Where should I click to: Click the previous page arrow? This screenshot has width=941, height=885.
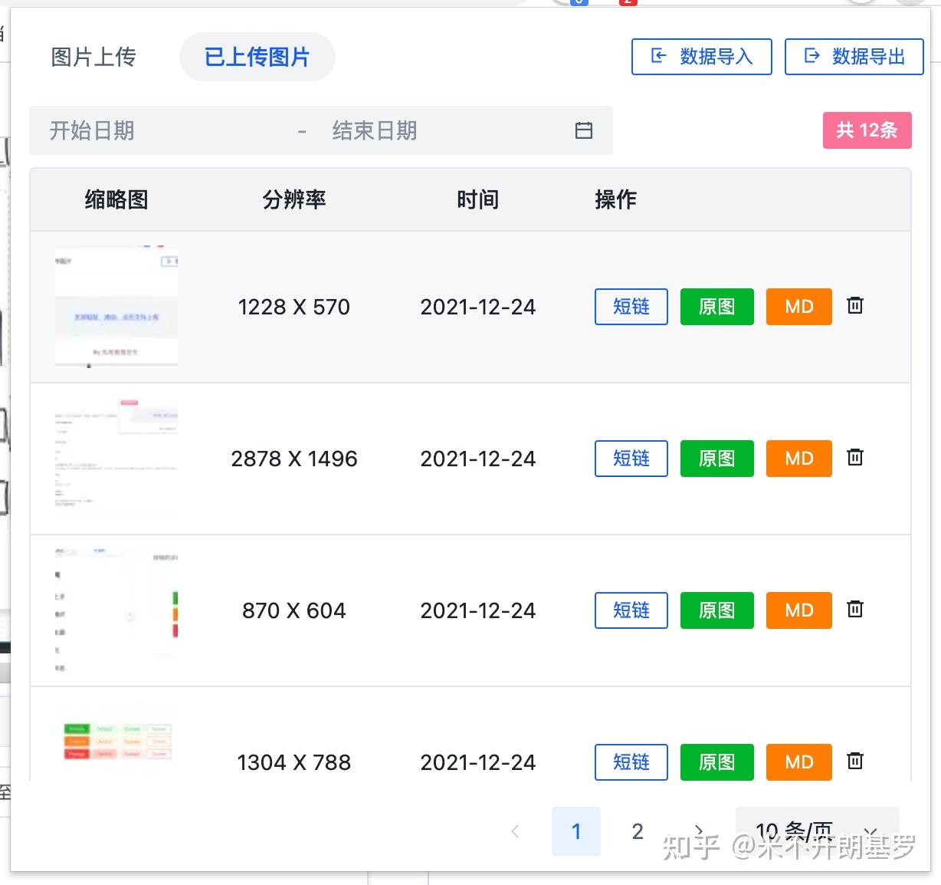pyautogui.click(x=515, y=831)
